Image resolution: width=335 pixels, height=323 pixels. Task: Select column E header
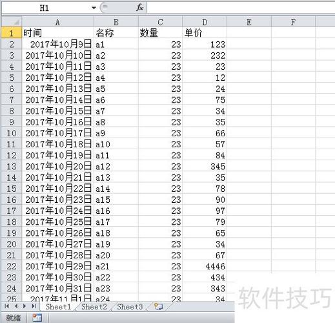click(249, 22)
